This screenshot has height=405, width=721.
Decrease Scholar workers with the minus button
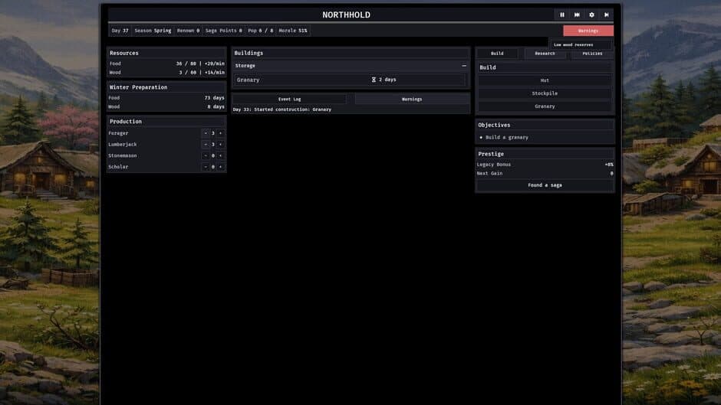(206, 167)
